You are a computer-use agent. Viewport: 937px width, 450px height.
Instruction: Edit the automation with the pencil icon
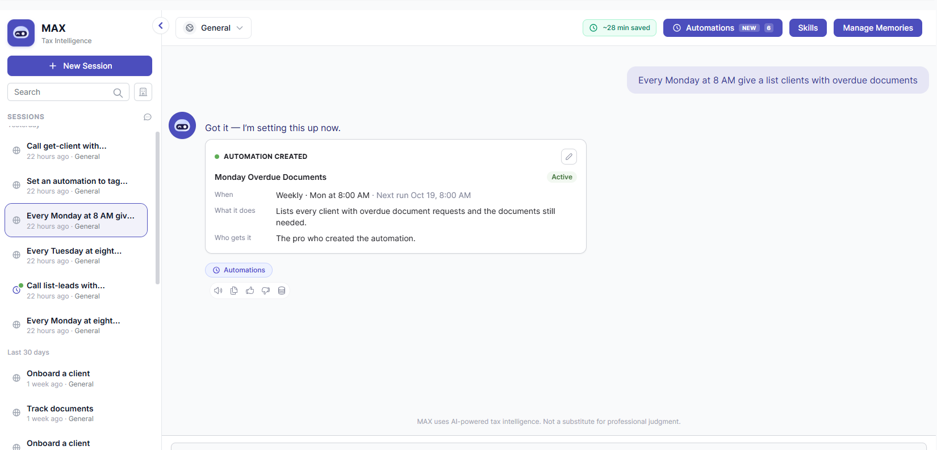point(569,157)
